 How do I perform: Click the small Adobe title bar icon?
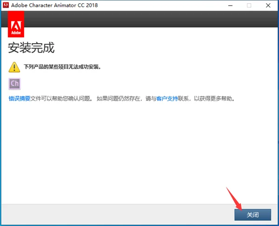pyautogui.click(x=6, y=5)
